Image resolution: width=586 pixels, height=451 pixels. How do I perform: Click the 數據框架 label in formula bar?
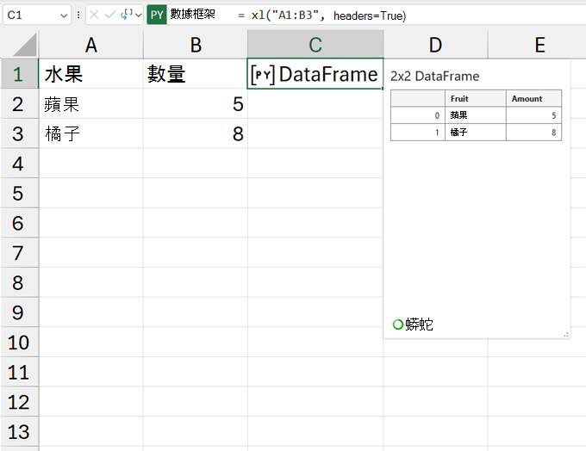[x=192, y=14]
